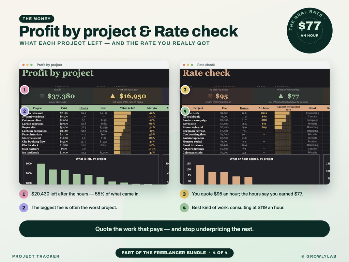Click the PROJECT TRACKER footer text
The width and height of the screenshot is (349, 262).
(x=36, y=256)
